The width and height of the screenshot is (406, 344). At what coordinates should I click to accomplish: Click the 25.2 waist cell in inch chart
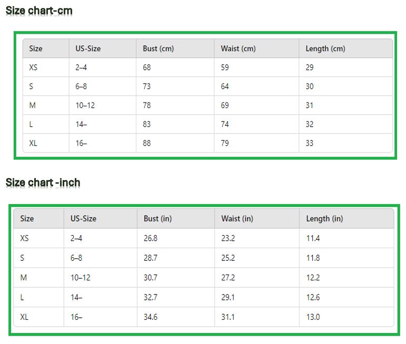pyautogui.click(x=228, y=258)
